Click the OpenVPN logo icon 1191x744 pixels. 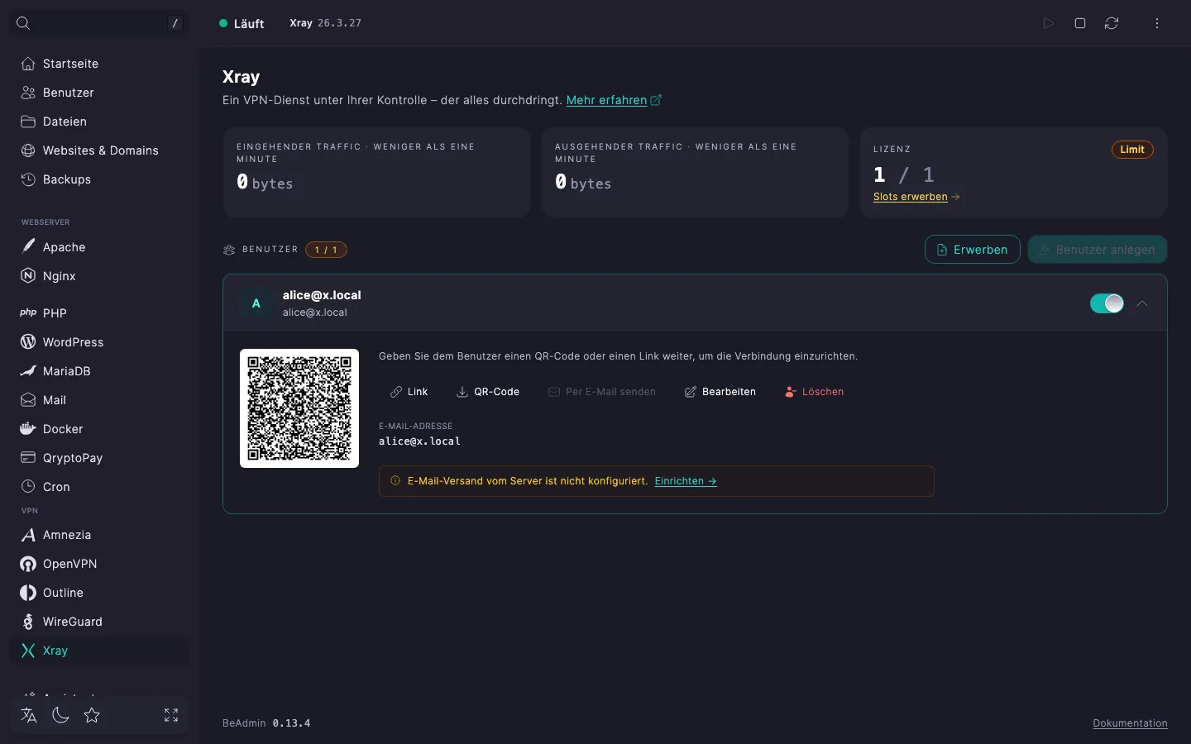click(28, 564)
